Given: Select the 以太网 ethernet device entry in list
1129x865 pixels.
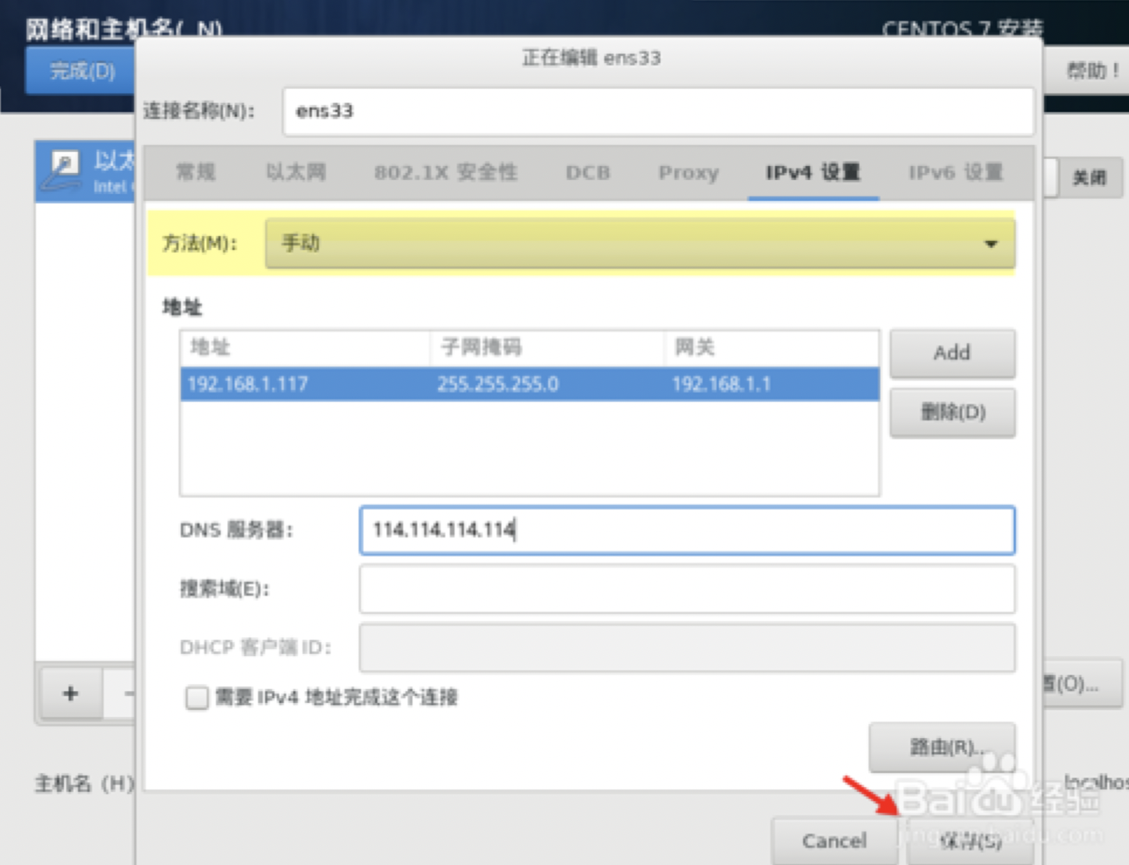Looking at the screenshot, I should tap(84, 172).
